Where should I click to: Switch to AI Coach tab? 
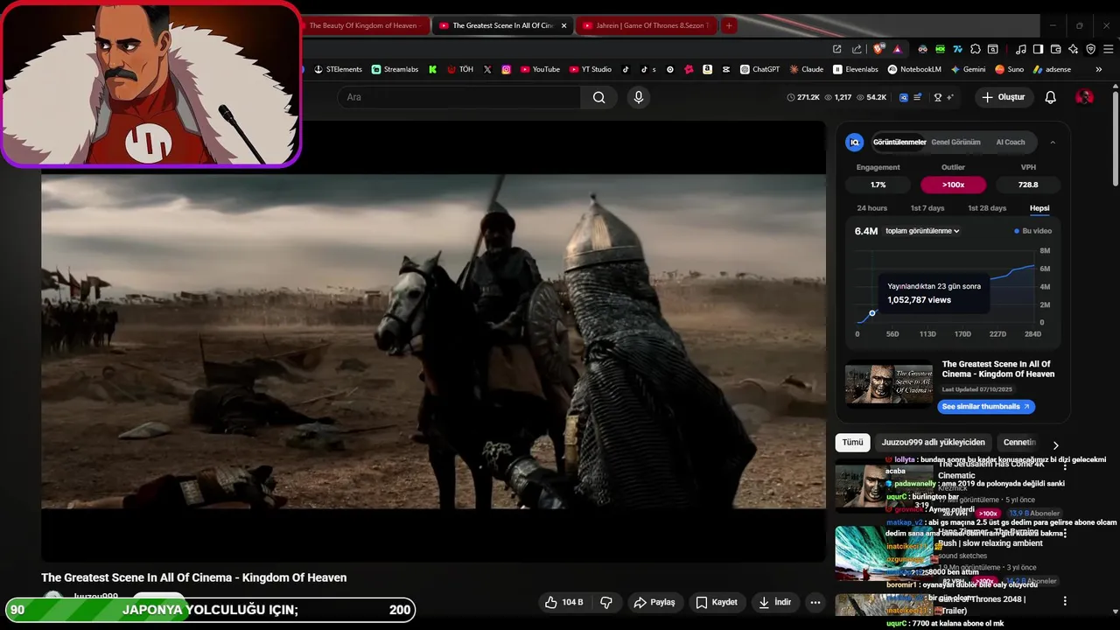coord(1011,142)
